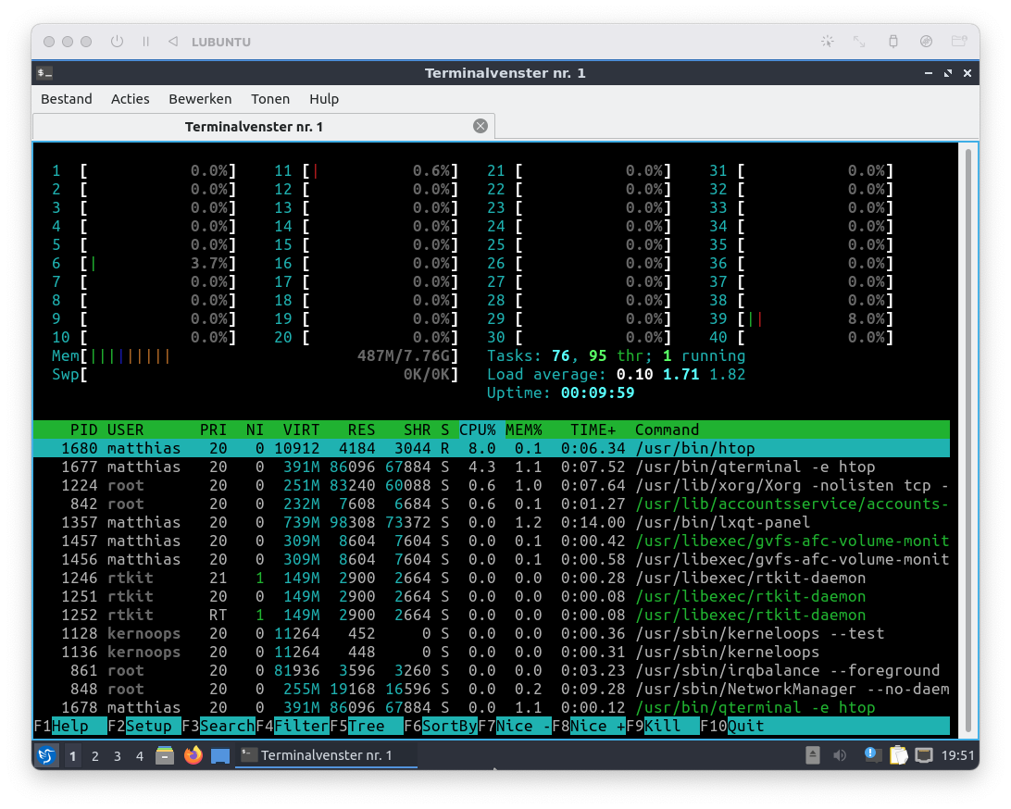Viewport: 1011px width, 809px height.
Task: Switch to virtual desktop 3
Action: point(118,755)
